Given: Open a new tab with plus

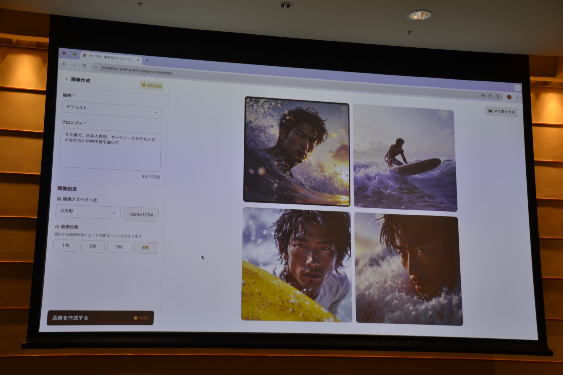Looking at the screenshot, I should (x=147, y=61).
